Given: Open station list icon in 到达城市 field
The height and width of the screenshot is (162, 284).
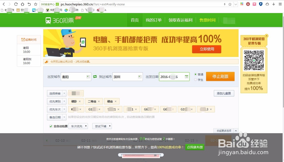Looking at the screenshot, I should click(140, 77).
